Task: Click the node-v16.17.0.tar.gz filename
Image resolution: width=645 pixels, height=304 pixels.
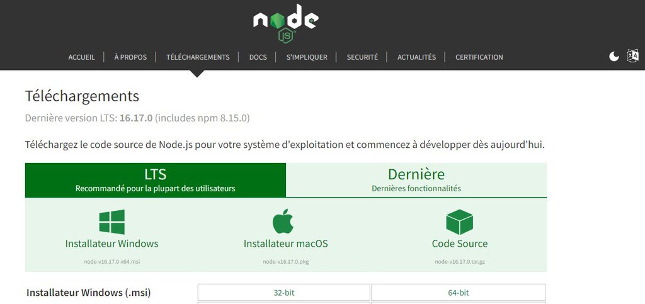Action: tap(460, 262)
